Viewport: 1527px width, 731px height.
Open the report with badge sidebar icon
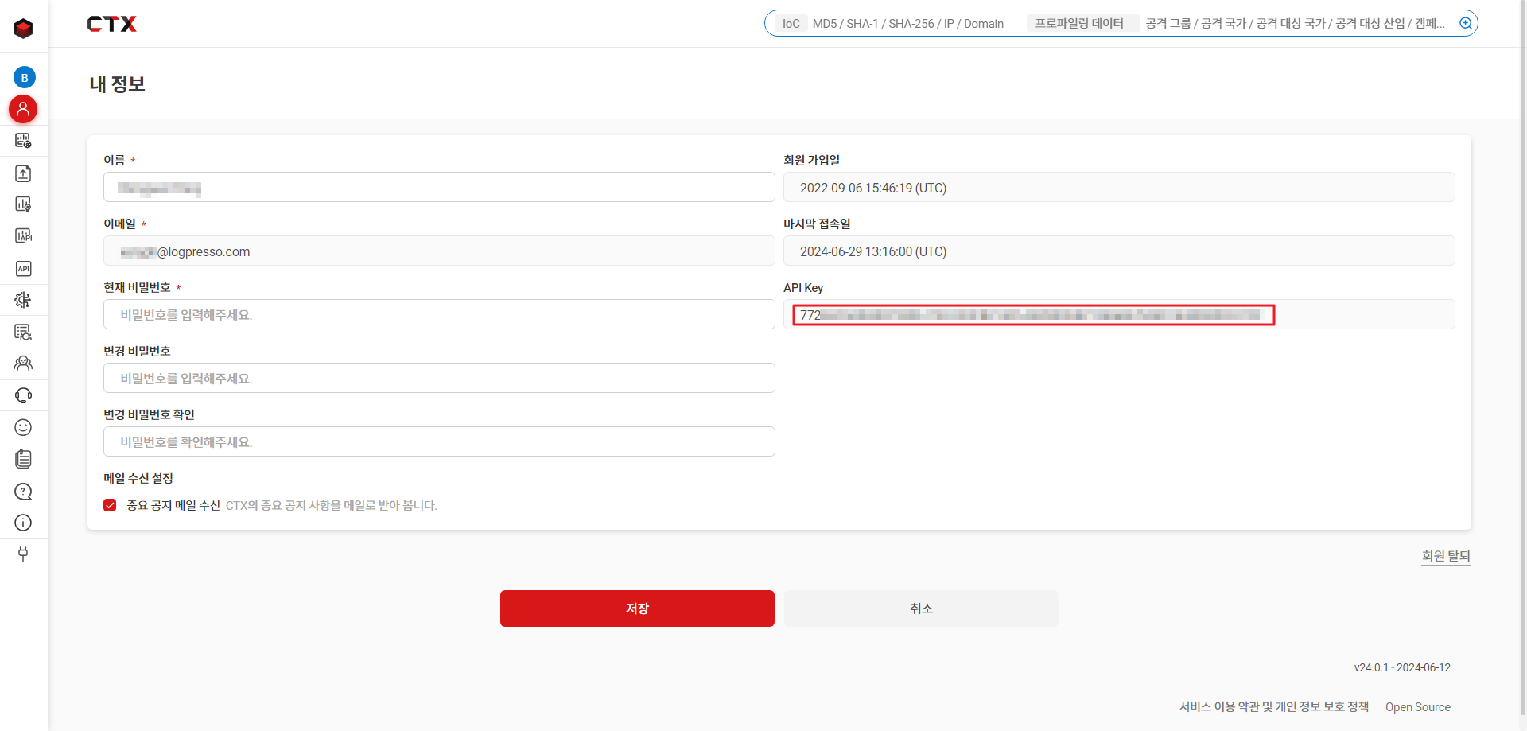tap(23, 204)
